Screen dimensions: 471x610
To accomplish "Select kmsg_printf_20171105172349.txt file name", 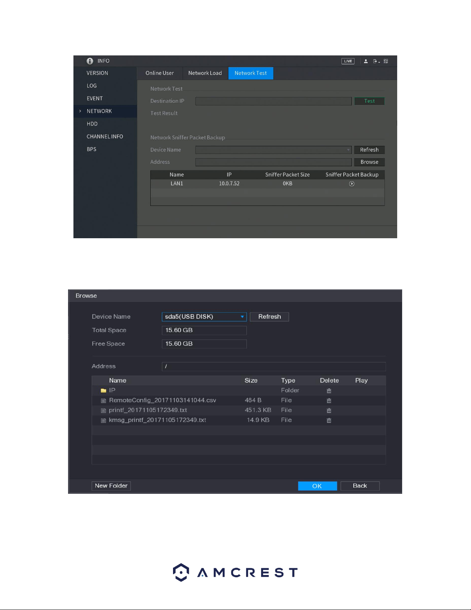I will [158, 420].
